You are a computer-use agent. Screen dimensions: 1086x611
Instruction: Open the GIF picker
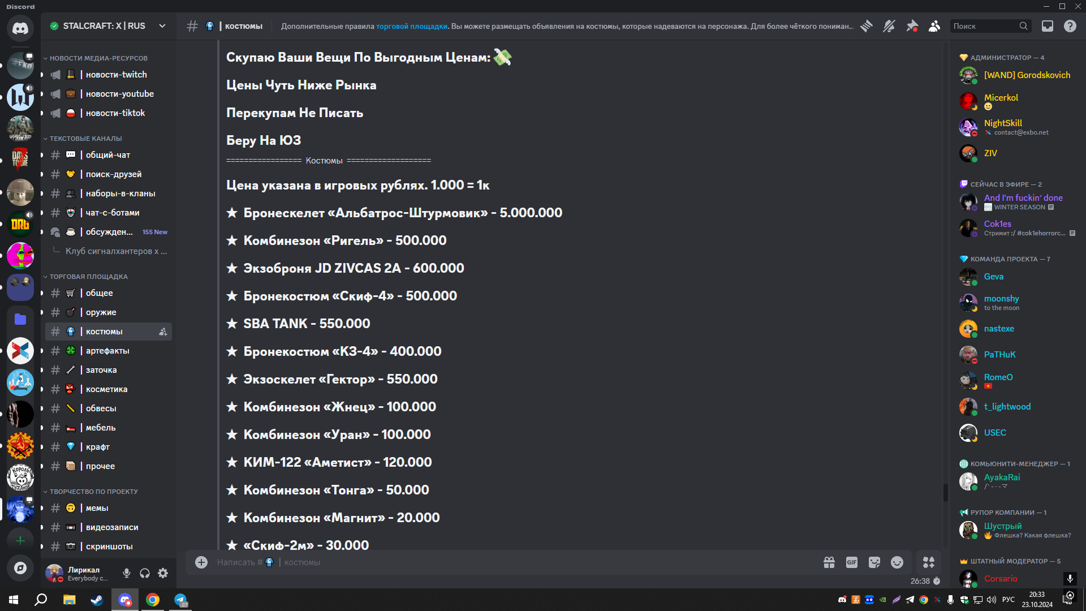(852, 562)
